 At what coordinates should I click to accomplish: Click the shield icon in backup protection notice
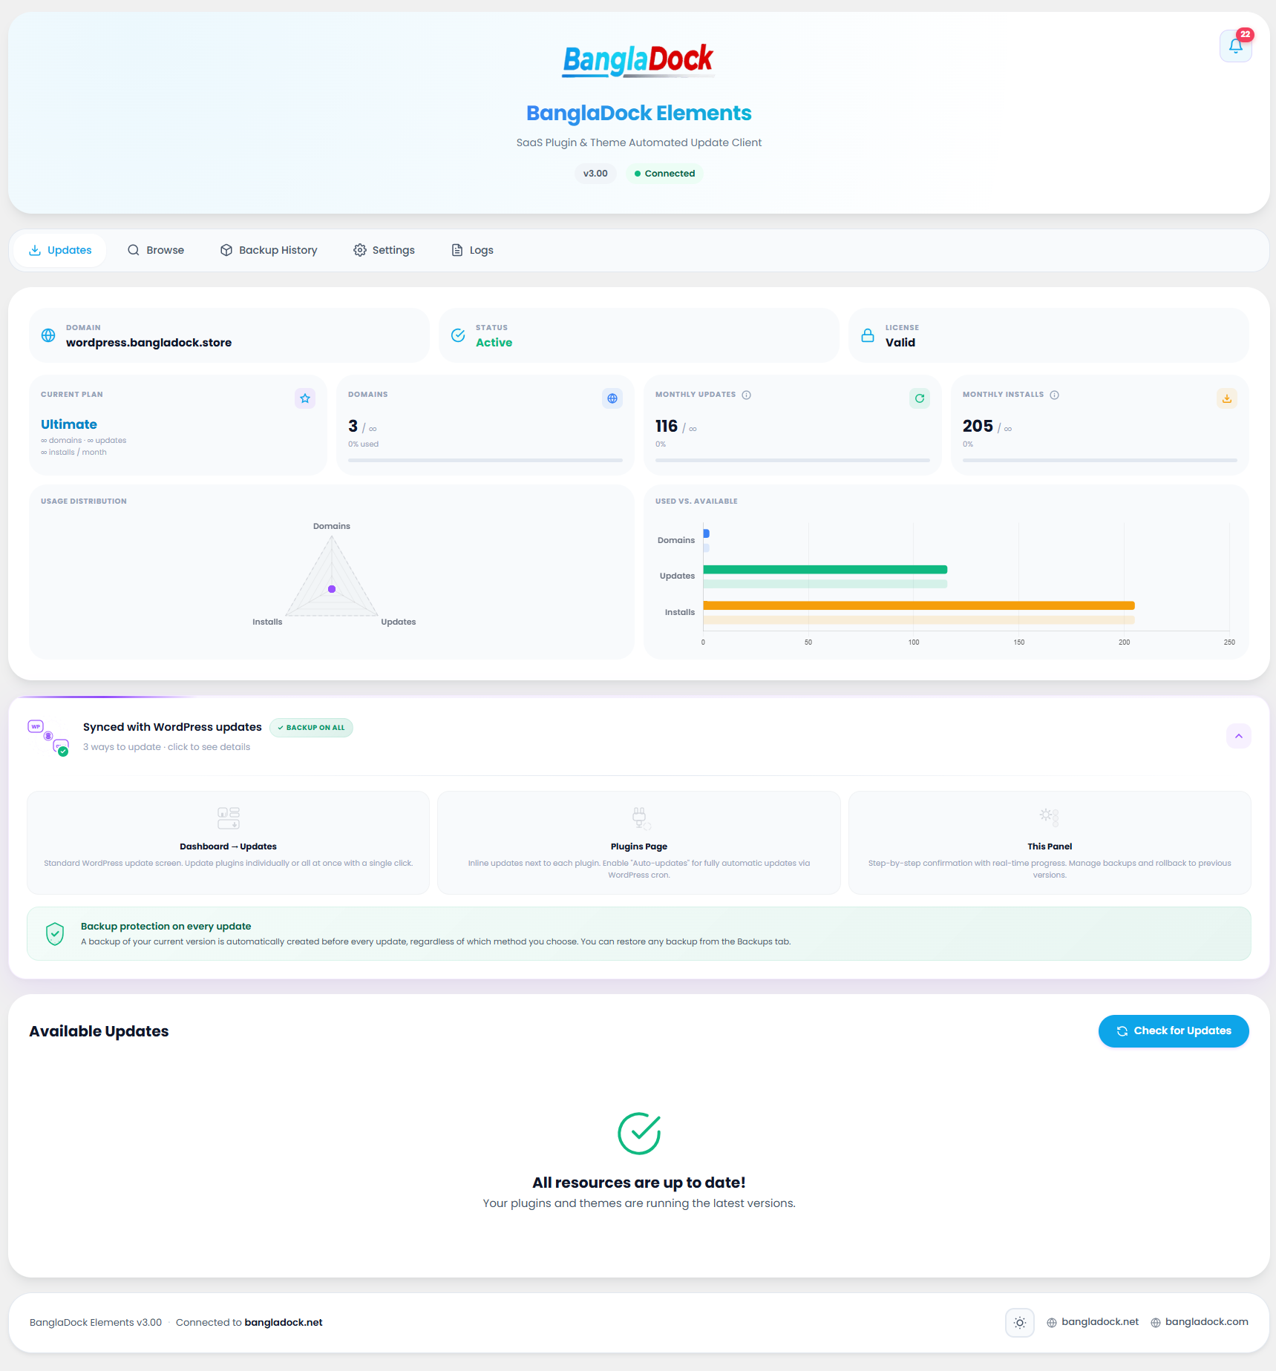point(55,934)
